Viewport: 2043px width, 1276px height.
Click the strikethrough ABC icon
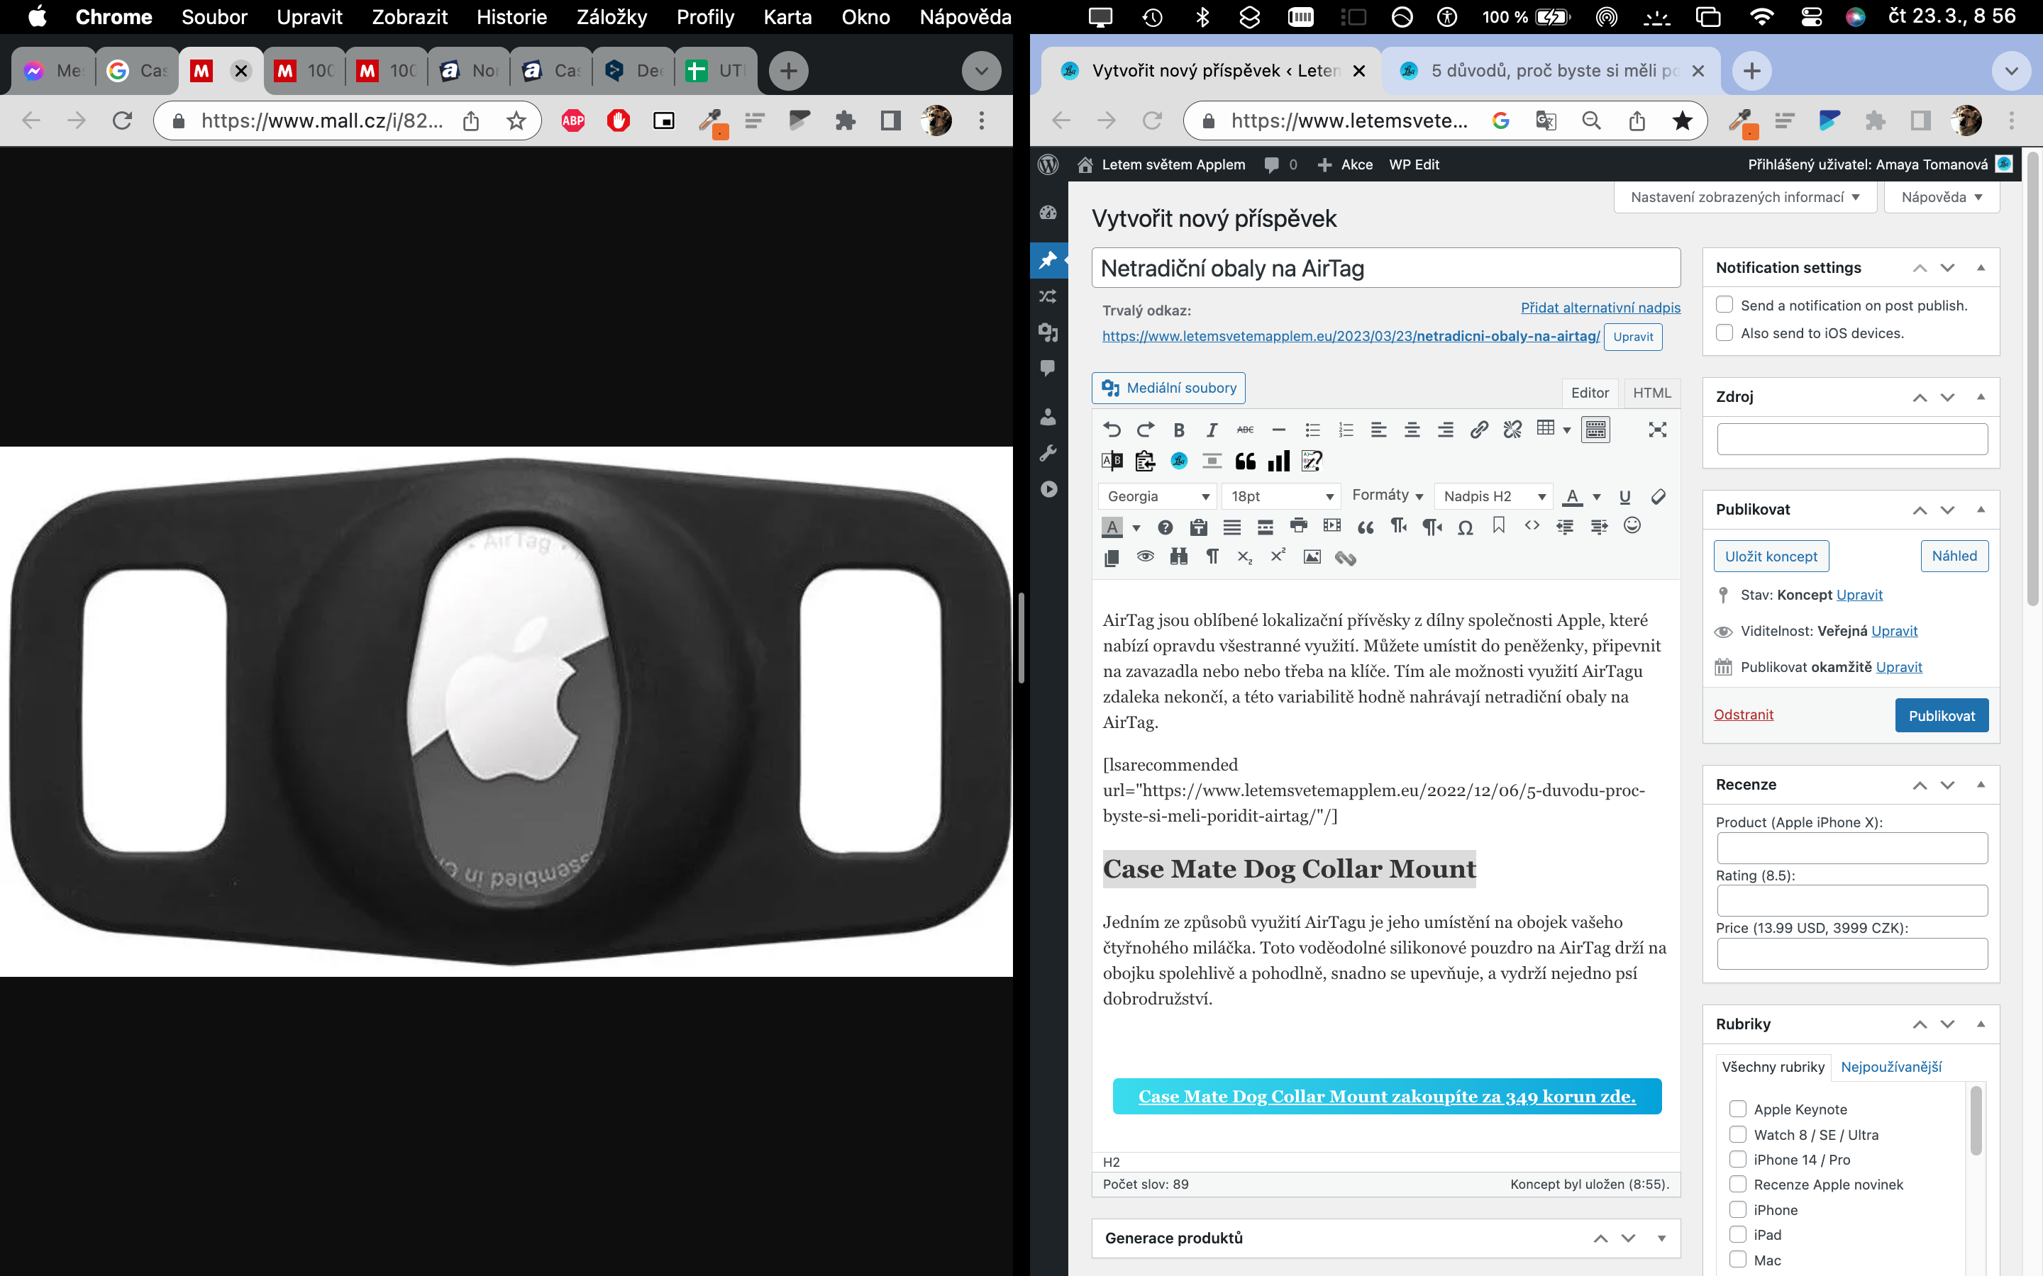(x=1245, y=430)
